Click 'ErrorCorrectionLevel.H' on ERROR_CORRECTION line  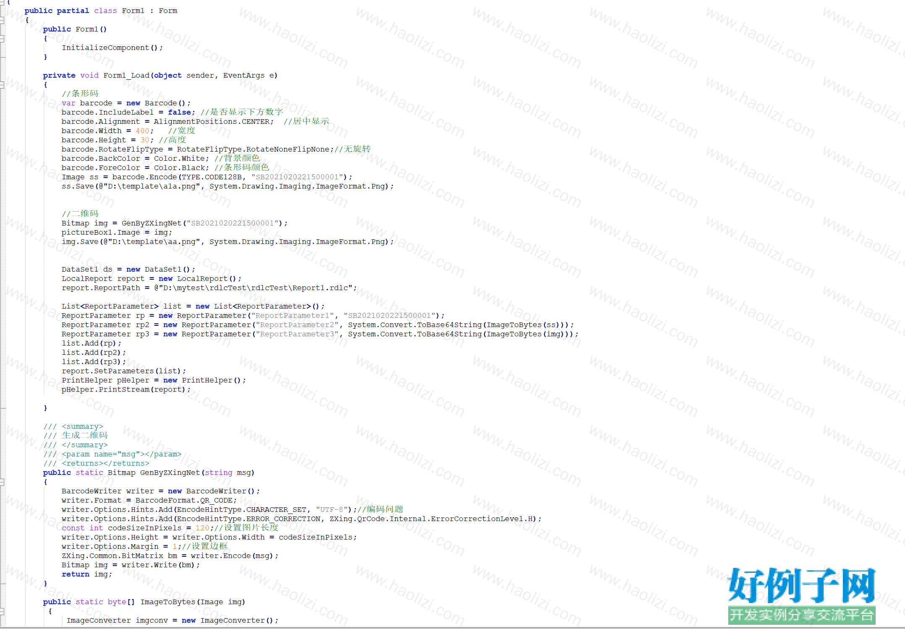pyautogui.click(x=483, y=519)
